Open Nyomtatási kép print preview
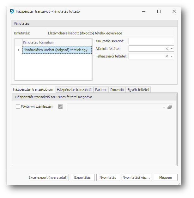Screen dimensions: 194x198 (136, 177)
